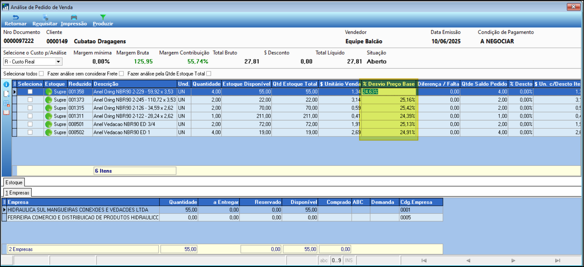Click green stock indicator for item 001373
The width and height of the screenshot is (584, 267).
(49, 100)
